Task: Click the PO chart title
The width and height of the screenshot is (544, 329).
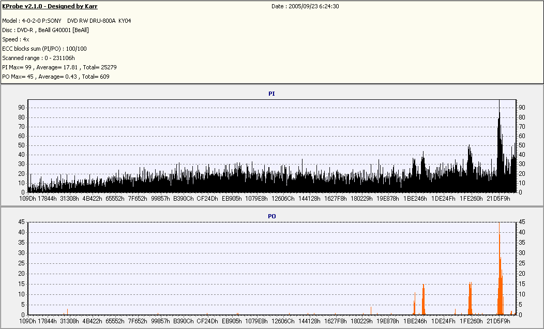Action: [x=271, y=216]
